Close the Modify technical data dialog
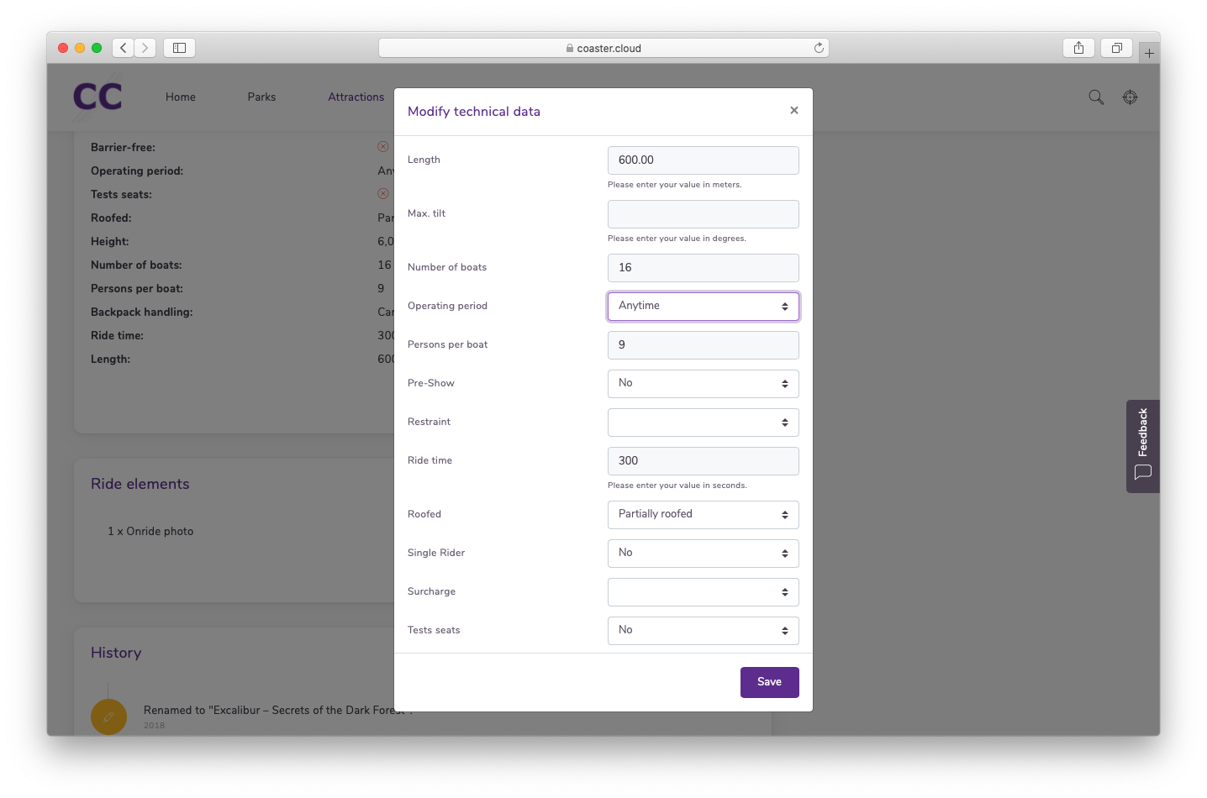This screenshot has width=1207, height=798. point(793,111)
